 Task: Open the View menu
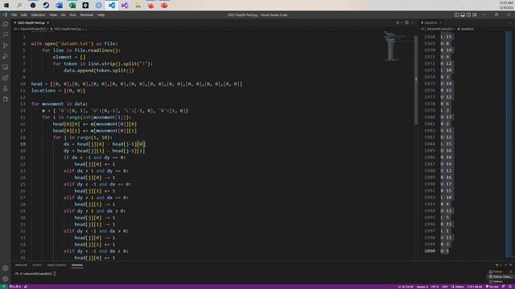53,14
